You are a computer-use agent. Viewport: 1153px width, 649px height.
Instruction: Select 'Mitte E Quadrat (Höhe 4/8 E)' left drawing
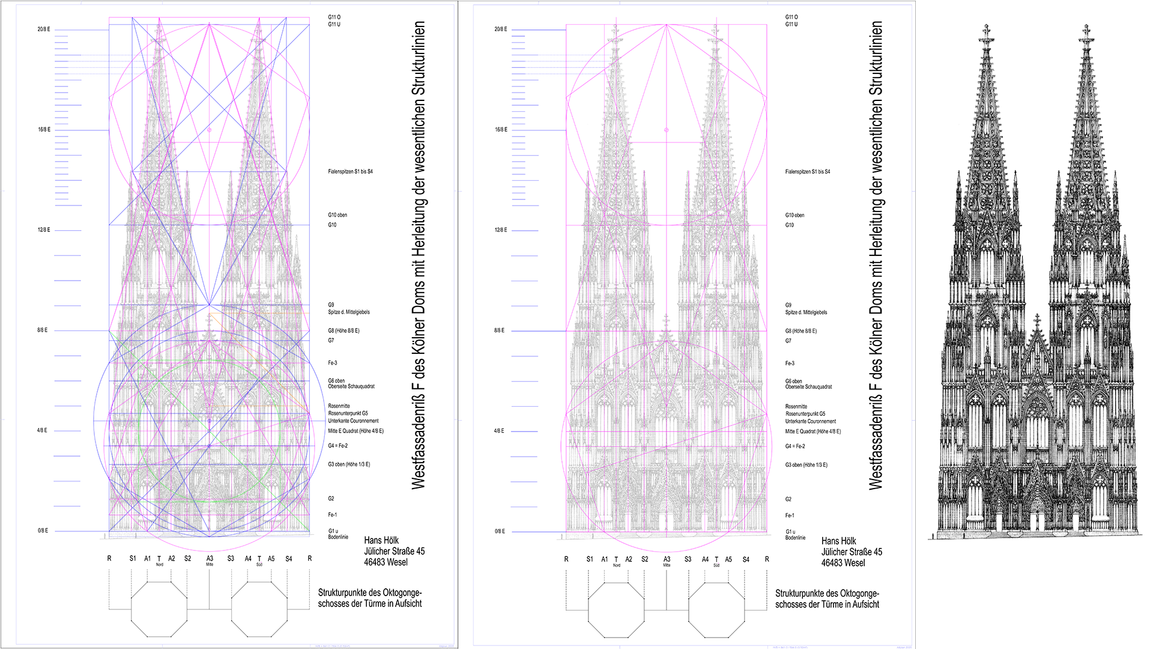pos(356,431)
